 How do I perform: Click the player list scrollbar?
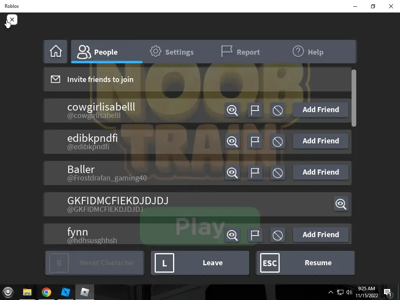click(x=354, y=98)
